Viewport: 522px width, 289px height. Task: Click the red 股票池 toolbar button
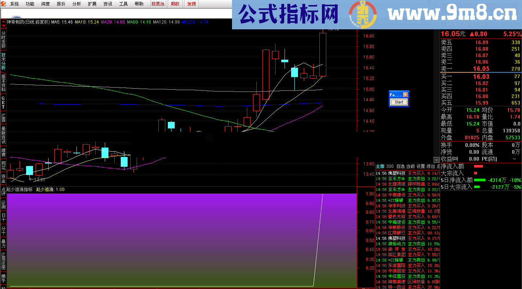point(158,4)
